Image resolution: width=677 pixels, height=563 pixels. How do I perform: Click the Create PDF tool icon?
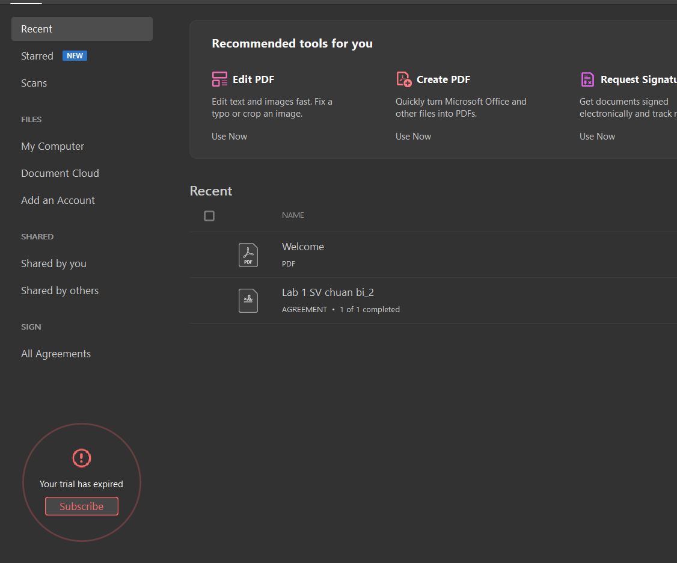click(x=403, y=79)
